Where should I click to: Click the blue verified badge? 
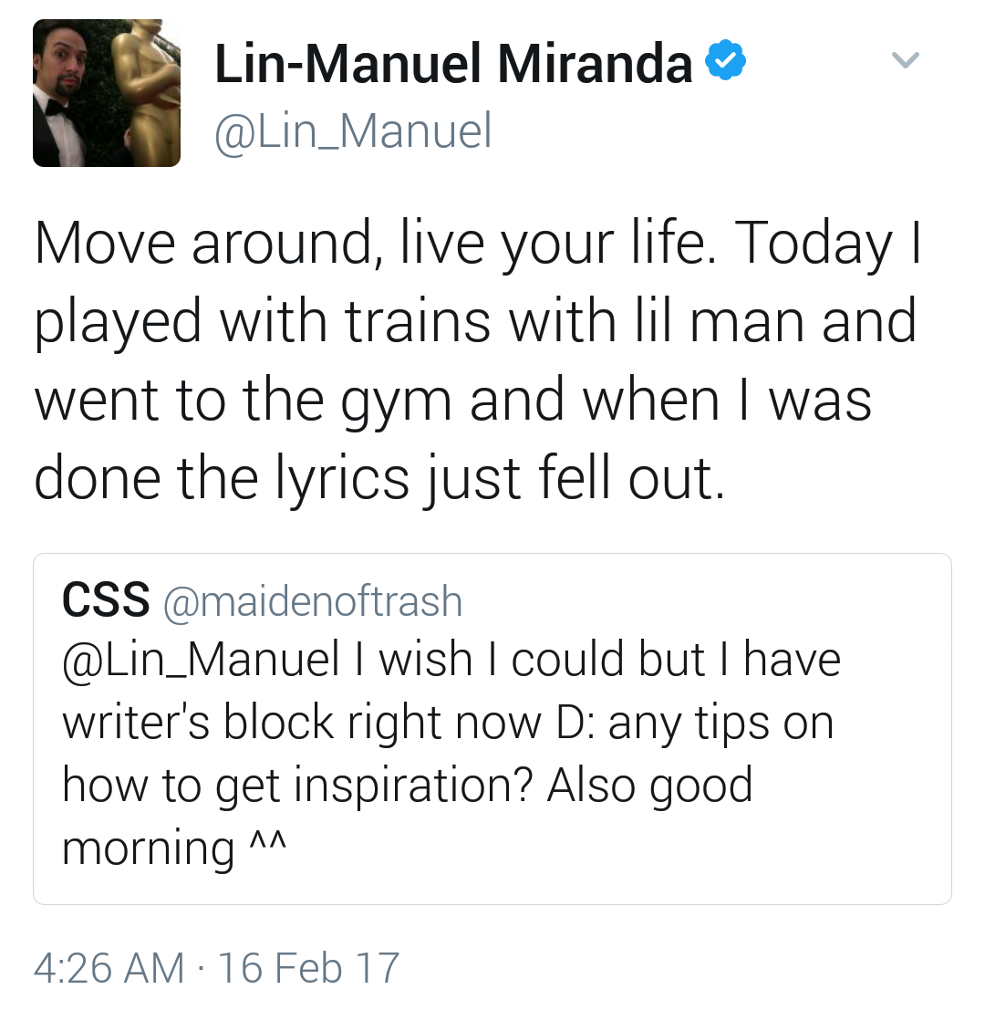[727, 63]
